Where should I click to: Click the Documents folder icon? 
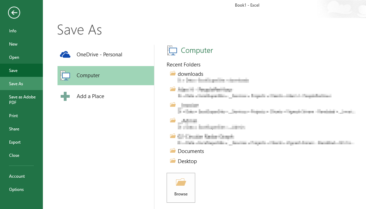[x=173, y=151]
